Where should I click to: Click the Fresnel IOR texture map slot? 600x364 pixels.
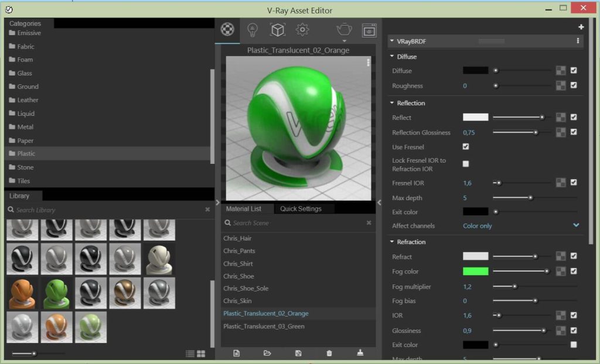coord(561,183)
